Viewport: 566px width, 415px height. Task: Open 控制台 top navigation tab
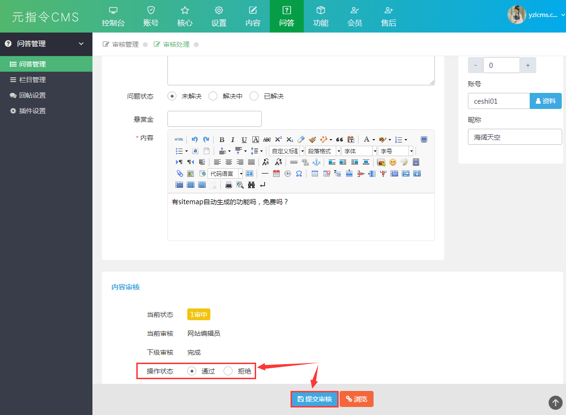coord(113,17)
